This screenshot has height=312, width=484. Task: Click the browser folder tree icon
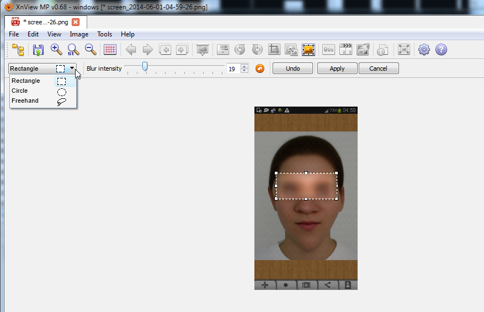pos(18,50)
